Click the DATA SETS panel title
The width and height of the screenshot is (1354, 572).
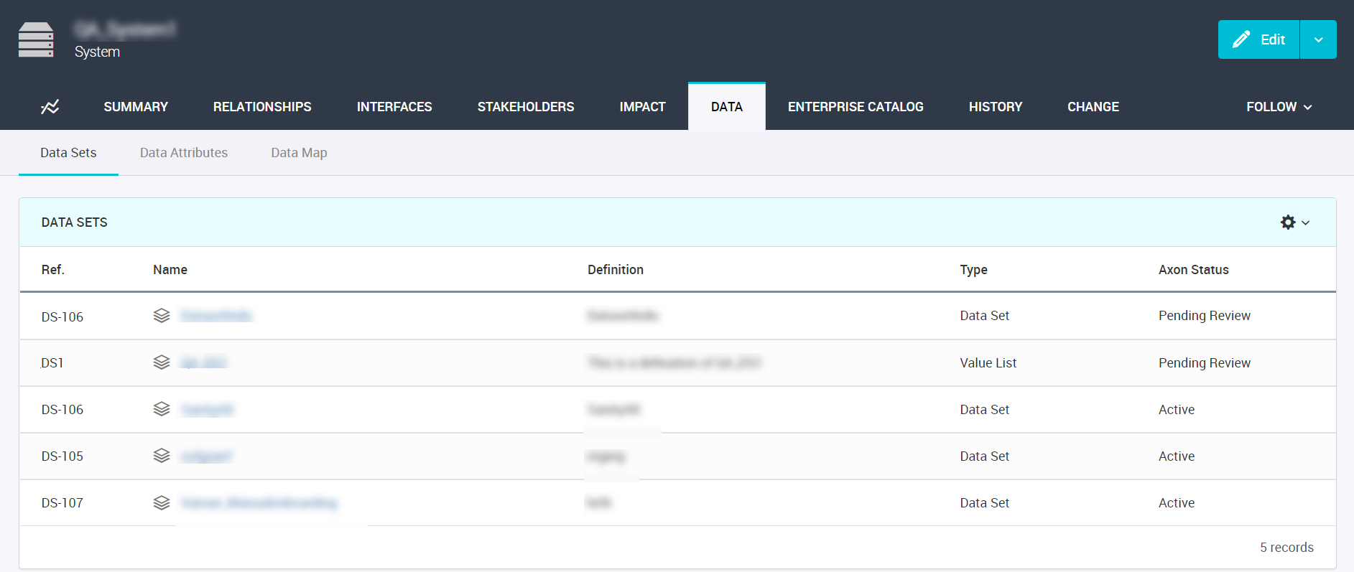[75, 222]
